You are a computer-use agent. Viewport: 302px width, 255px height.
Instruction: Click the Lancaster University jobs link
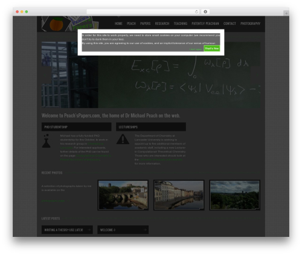point(161,160)
